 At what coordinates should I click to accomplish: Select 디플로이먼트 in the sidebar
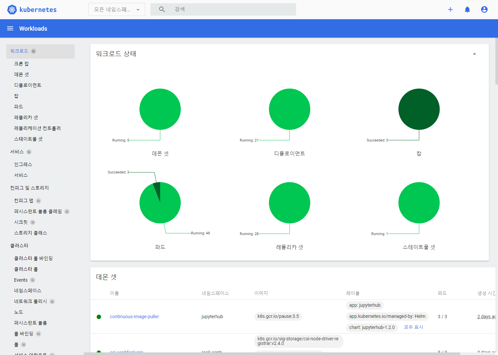(28, 85)
